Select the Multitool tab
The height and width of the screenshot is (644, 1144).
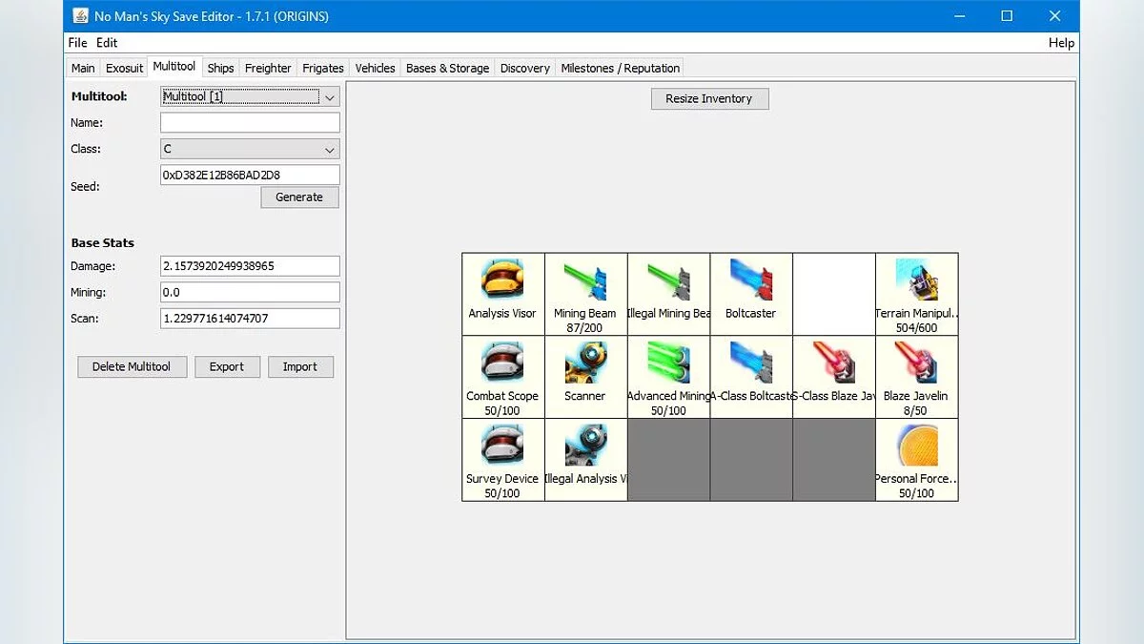(x=174, y=67)
